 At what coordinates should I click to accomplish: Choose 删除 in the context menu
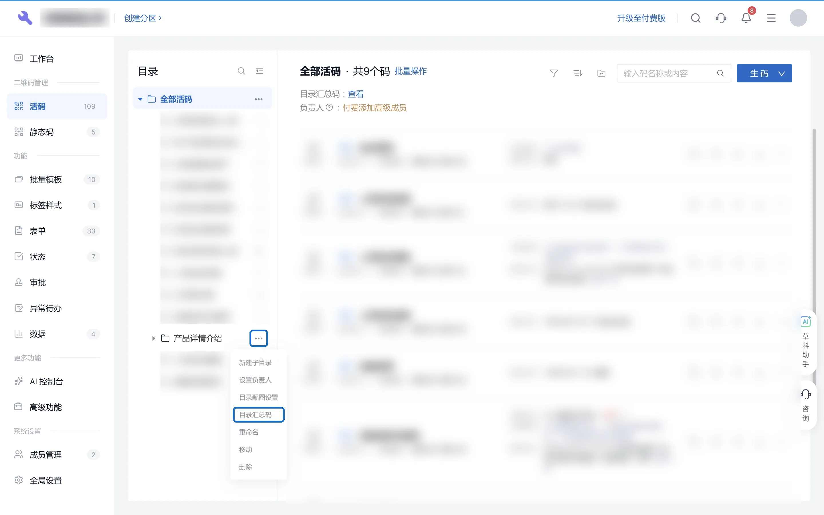pyautogui.click(x=245, y=467)
